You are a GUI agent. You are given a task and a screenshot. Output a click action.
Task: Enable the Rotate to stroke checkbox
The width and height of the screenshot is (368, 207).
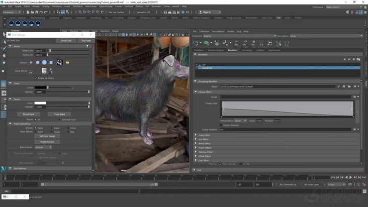pyautogui.click(x=36, y=78)
